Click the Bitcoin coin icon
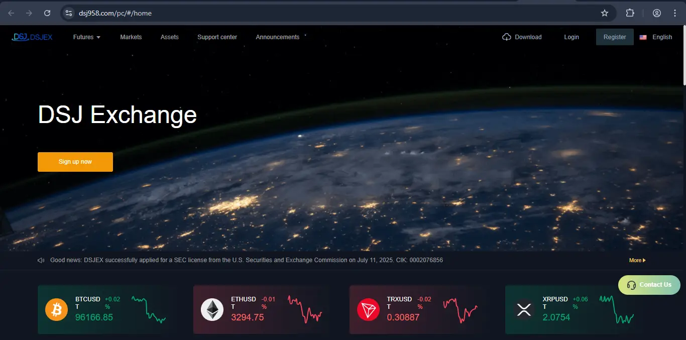This screenshot has width=686, height=340. [x=56, y=309]
